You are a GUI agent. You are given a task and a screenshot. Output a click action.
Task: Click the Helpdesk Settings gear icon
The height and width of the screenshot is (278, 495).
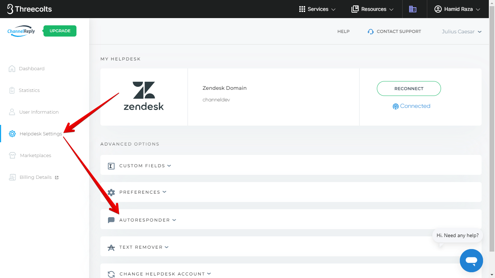tap(12, 134)
